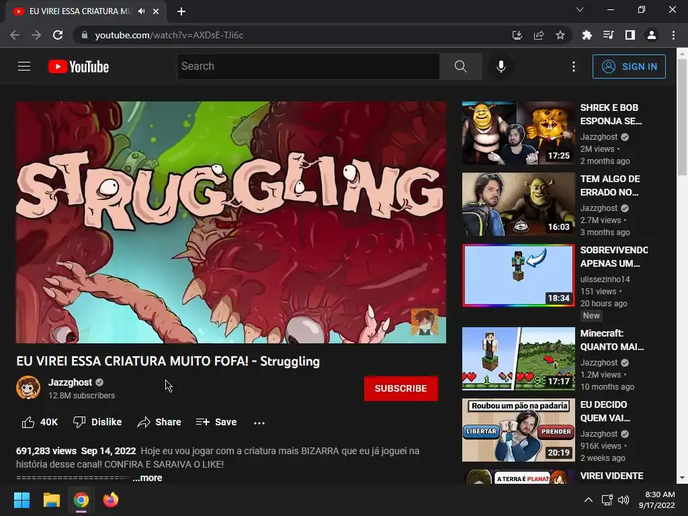Share the video
This screenshot has width=688, height=516.
[159, 422]
